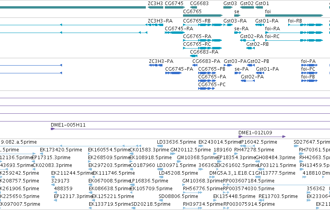The image size is (330, 210).
Task: Click protein foi-PB
Action: pyautogui.click(x=308, y=77)
